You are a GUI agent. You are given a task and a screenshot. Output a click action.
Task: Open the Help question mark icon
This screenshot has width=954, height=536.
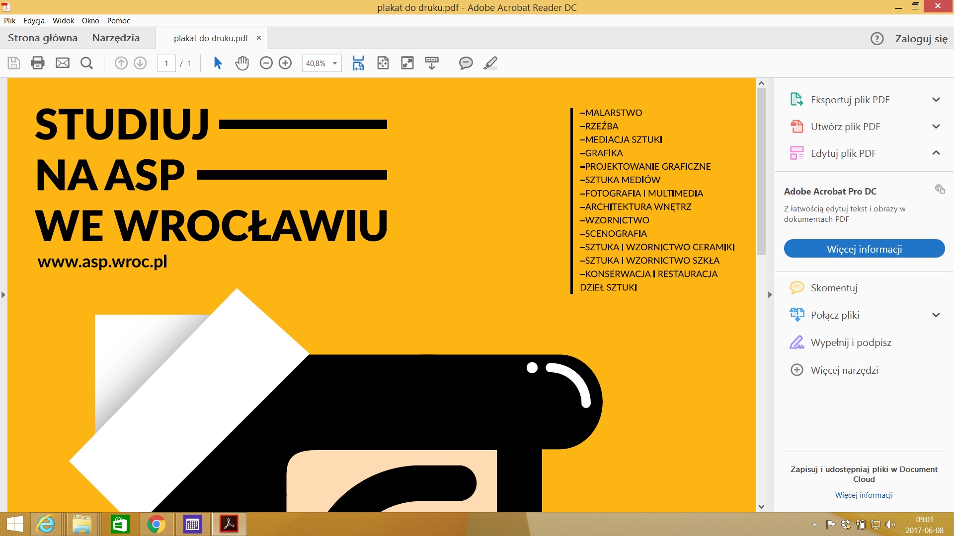tap(877, 39)
